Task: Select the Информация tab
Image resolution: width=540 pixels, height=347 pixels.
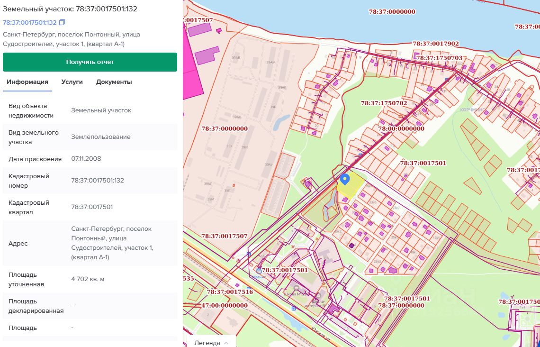Action: [27, 82]
